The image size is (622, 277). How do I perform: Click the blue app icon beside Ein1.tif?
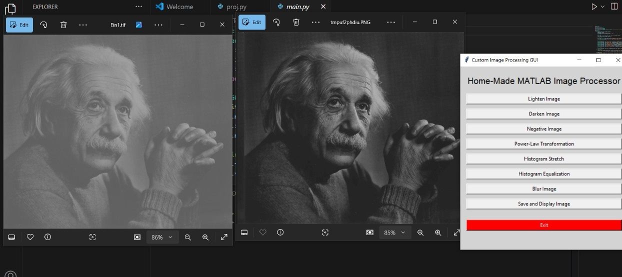[139, 24]
